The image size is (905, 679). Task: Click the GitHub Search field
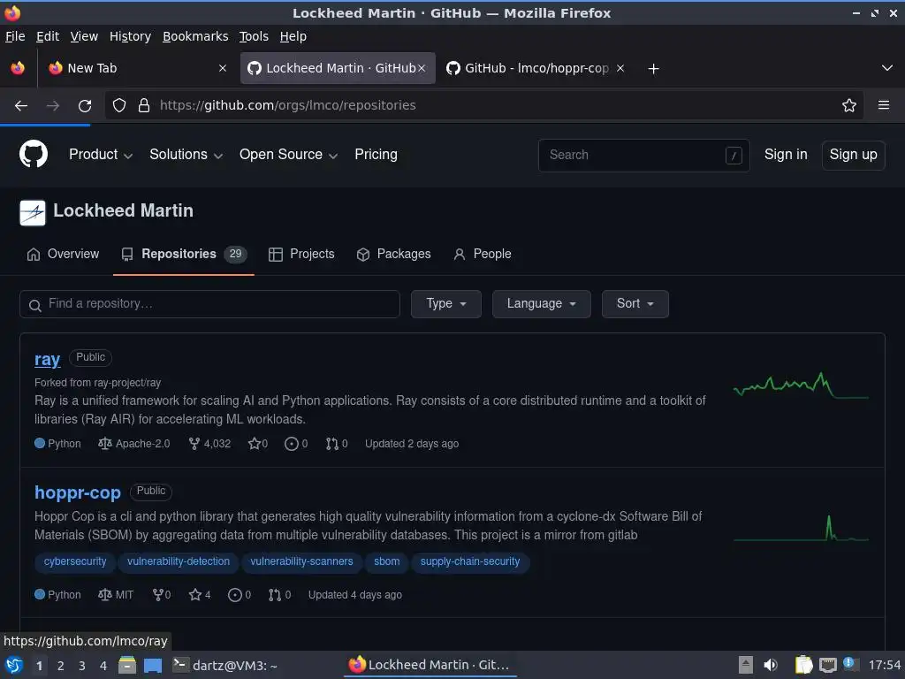click(643, 155)
